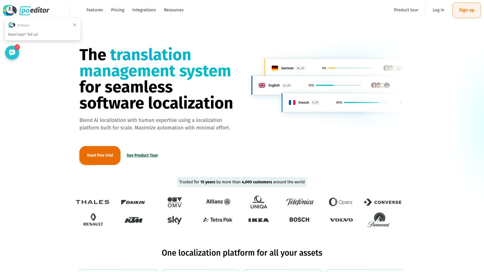
Task: Click the Paramount logo
Action: click(379, 220)
